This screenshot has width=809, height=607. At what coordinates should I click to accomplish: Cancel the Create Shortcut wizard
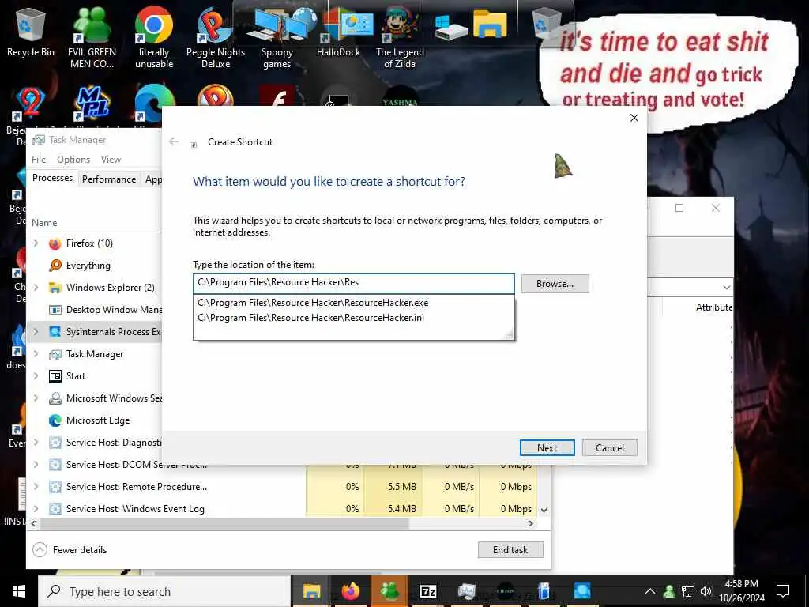click(609, 447)
